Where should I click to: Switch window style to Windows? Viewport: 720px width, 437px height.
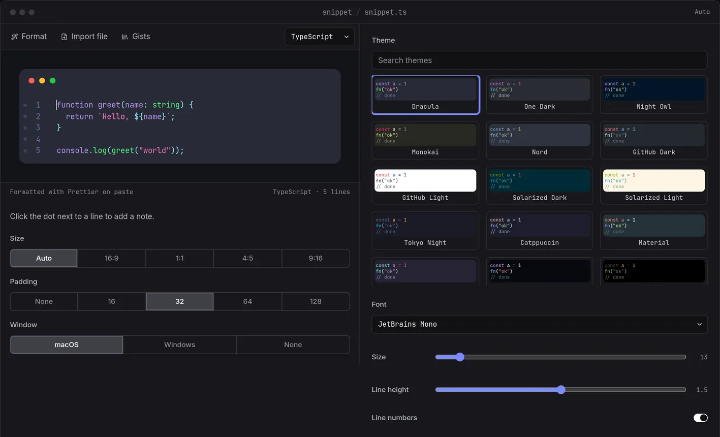pyautogui.click(x=180, y=345)
